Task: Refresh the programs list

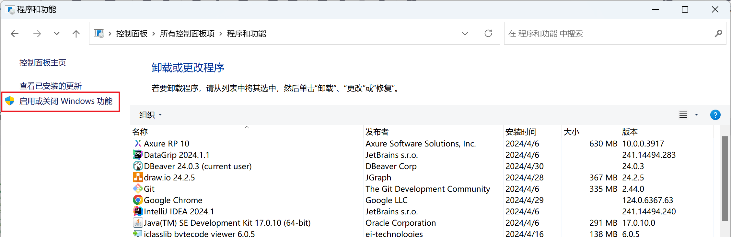Action: (x=488, y=33)
